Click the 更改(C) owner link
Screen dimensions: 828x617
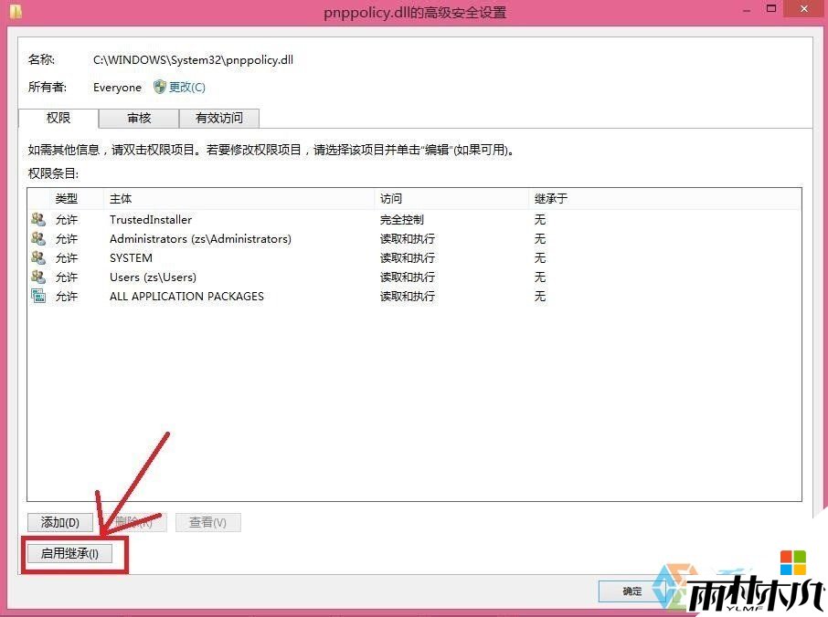pos(186,87)
